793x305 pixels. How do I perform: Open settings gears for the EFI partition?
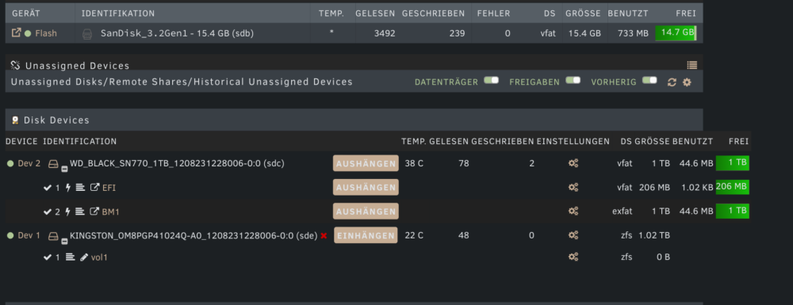[573, 187]
